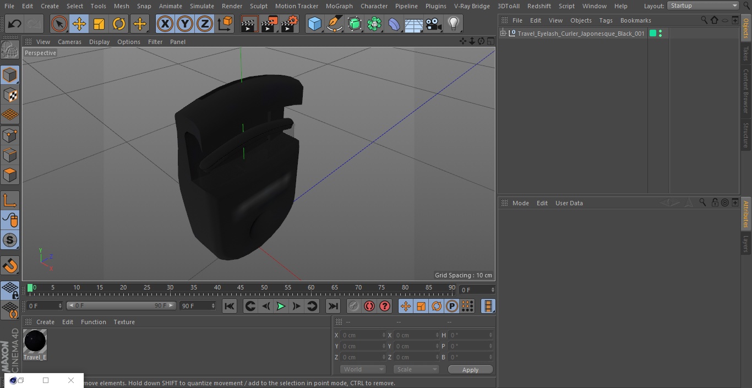Viewport: 752px width, 388px height.
Task: Enable Axis mode tool
Action: coord(10,200)
